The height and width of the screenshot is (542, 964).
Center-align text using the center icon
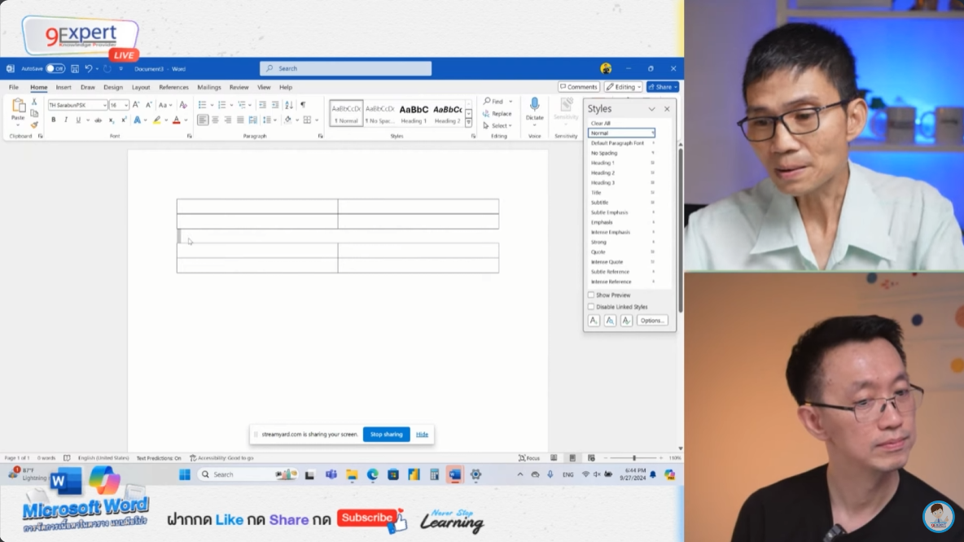pyautogui.click(x=215, y=120)
